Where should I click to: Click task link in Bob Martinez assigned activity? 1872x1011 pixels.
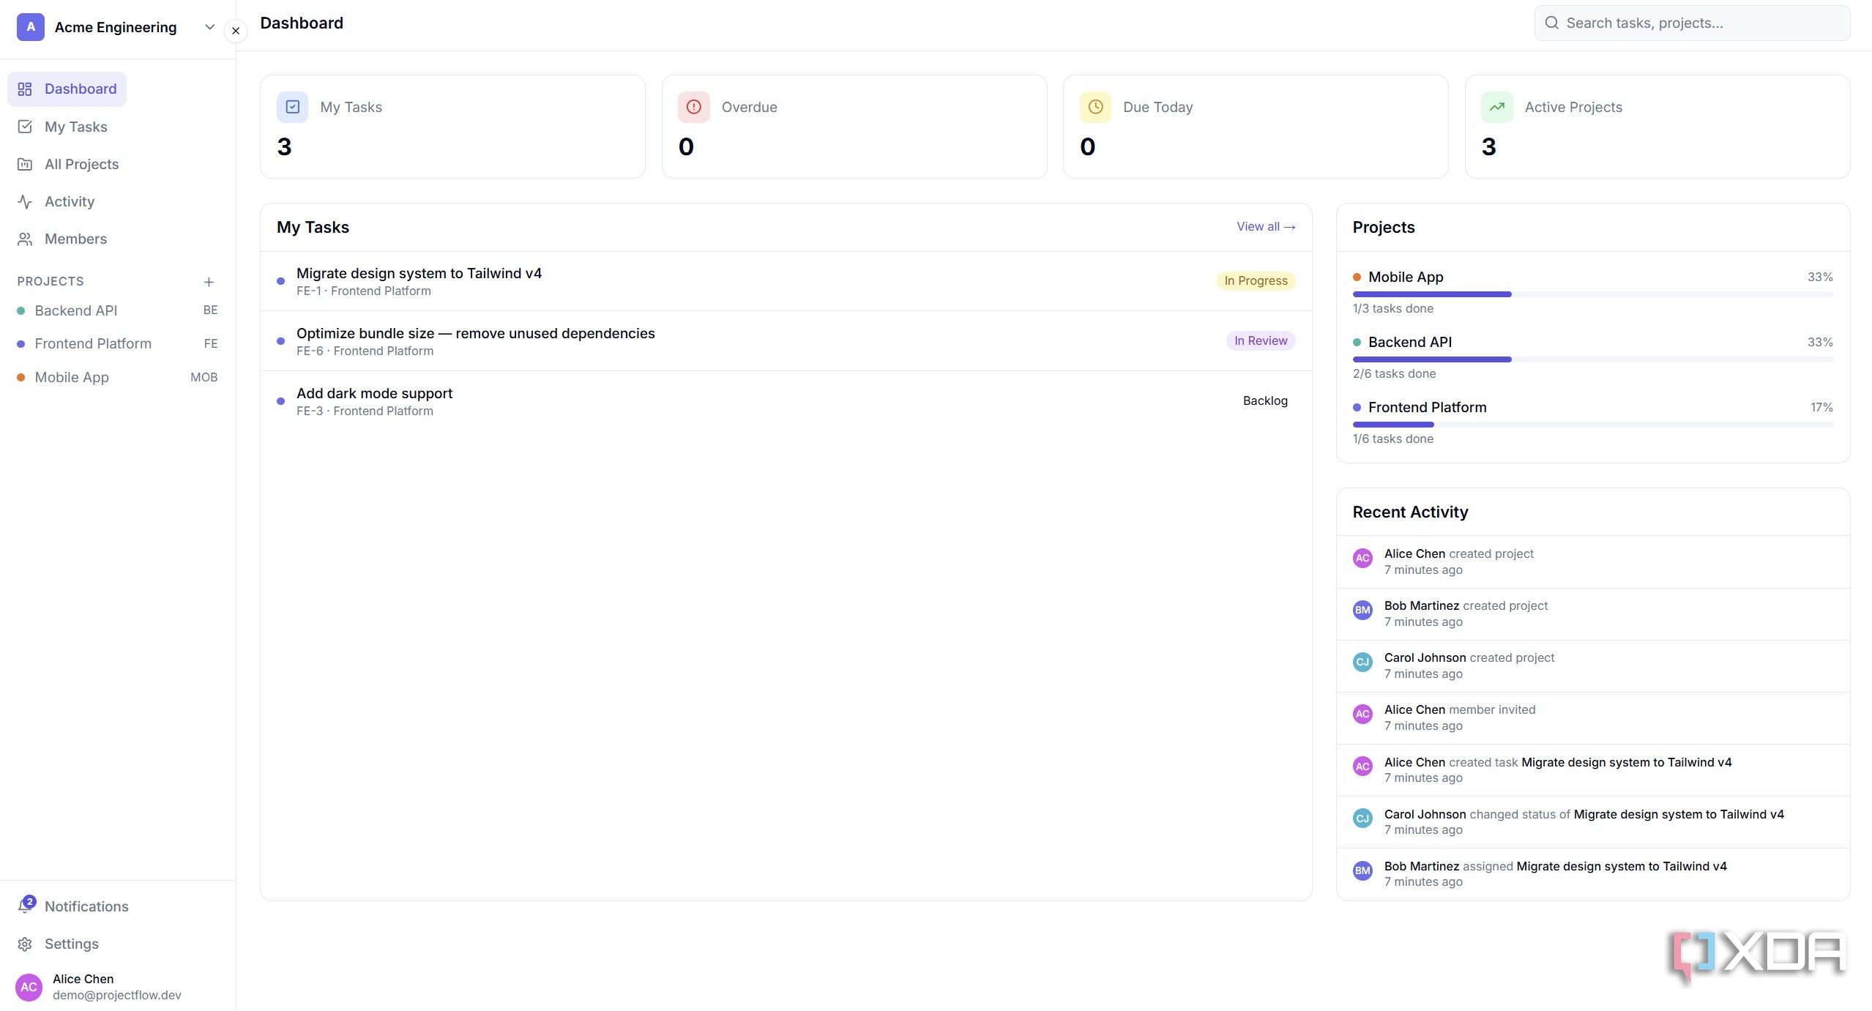click(1622, 866)
